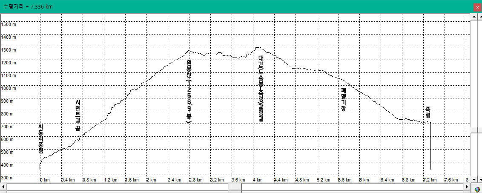Click the up arrow of the chart's vertical scrollbar
The height and width of the screenshot is (193, 482).
click(473, 17)
